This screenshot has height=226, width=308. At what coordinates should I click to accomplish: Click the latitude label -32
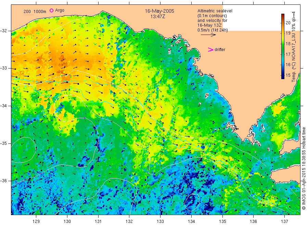click(3, 31)
